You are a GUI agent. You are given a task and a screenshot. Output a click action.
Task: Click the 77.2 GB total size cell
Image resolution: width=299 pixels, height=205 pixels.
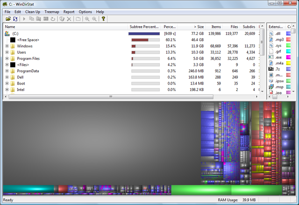[197, 34]
